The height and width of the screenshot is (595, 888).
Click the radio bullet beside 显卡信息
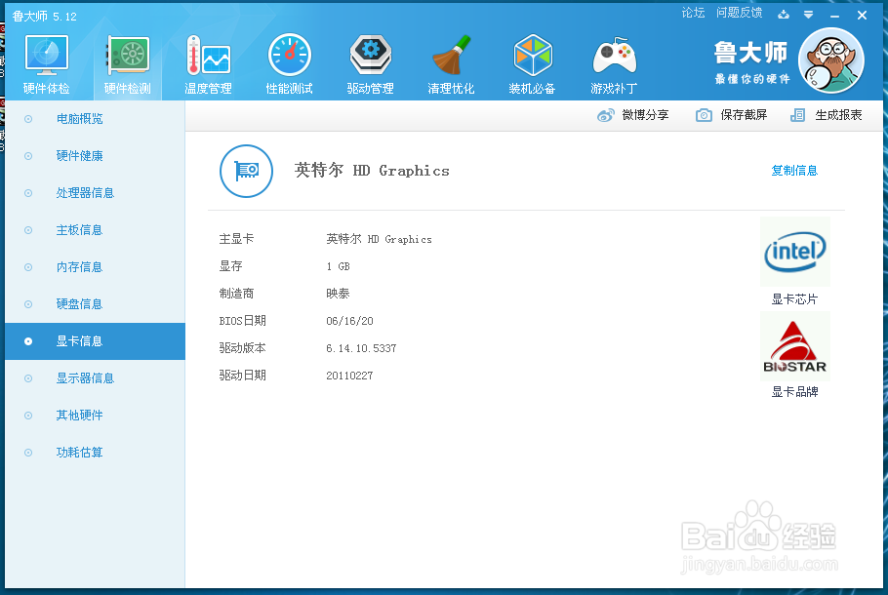pyautogui.click(x=28, y=341)
